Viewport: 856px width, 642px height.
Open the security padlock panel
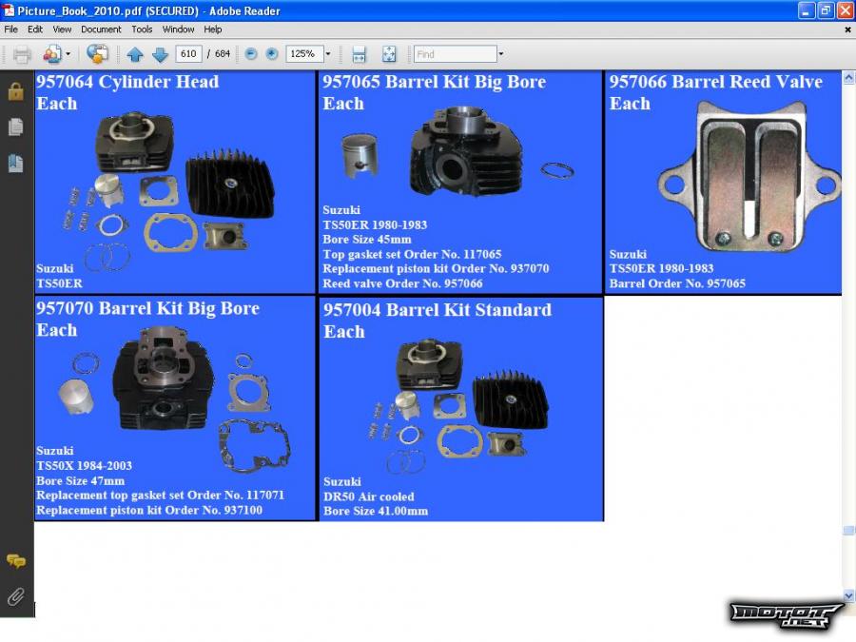click(x=16, y=91)
